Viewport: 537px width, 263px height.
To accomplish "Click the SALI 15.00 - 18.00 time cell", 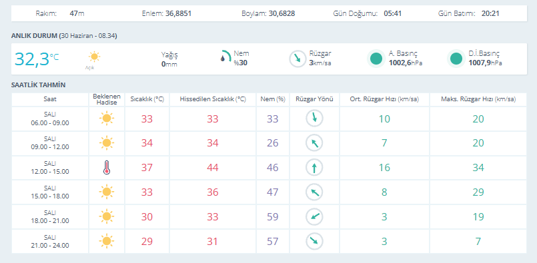I will pyautogui.click(x=50, y=192).
